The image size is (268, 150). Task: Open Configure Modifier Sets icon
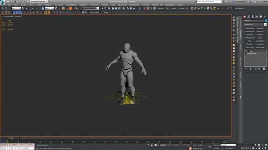[264, 69]
